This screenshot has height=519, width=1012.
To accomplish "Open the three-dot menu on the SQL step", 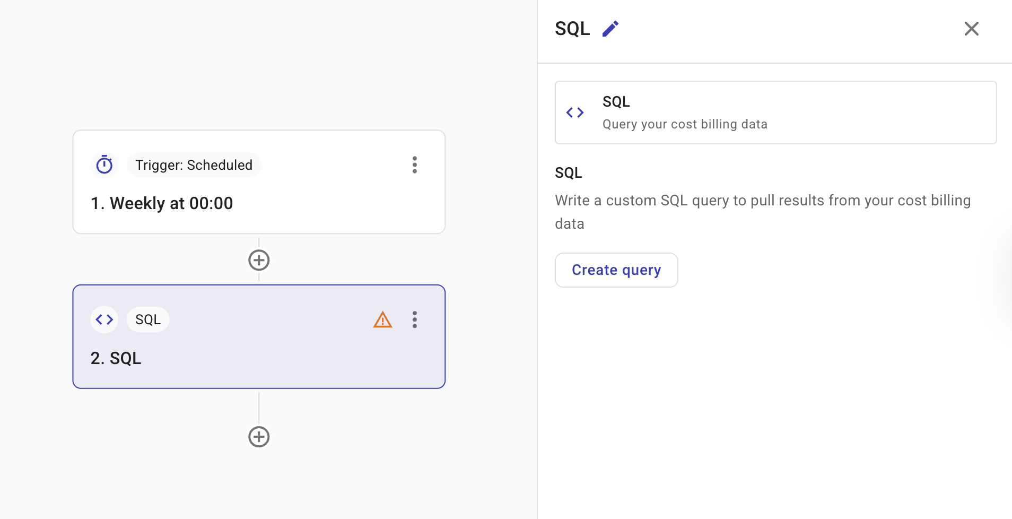I will (x=415, y=319).
